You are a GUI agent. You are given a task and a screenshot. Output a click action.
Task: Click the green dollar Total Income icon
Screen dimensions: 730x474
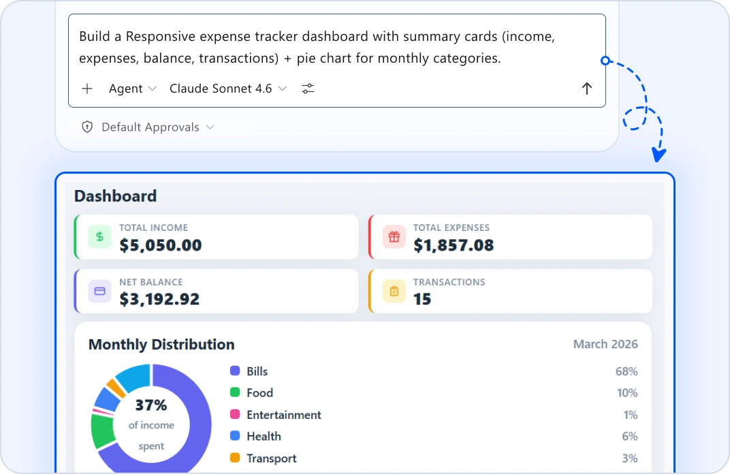99,236
